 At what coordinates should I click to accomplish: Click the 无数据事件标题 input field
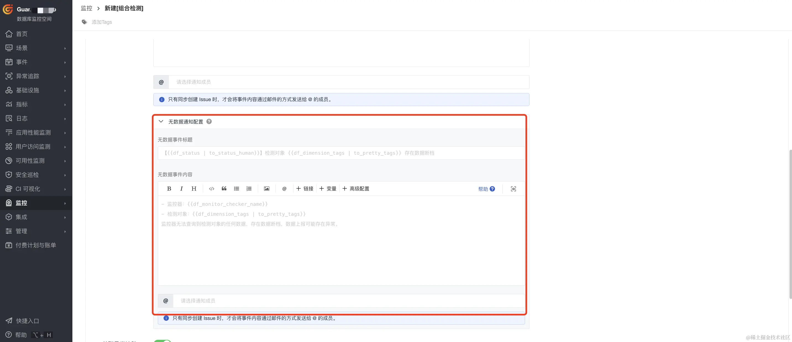coord(341,153)
